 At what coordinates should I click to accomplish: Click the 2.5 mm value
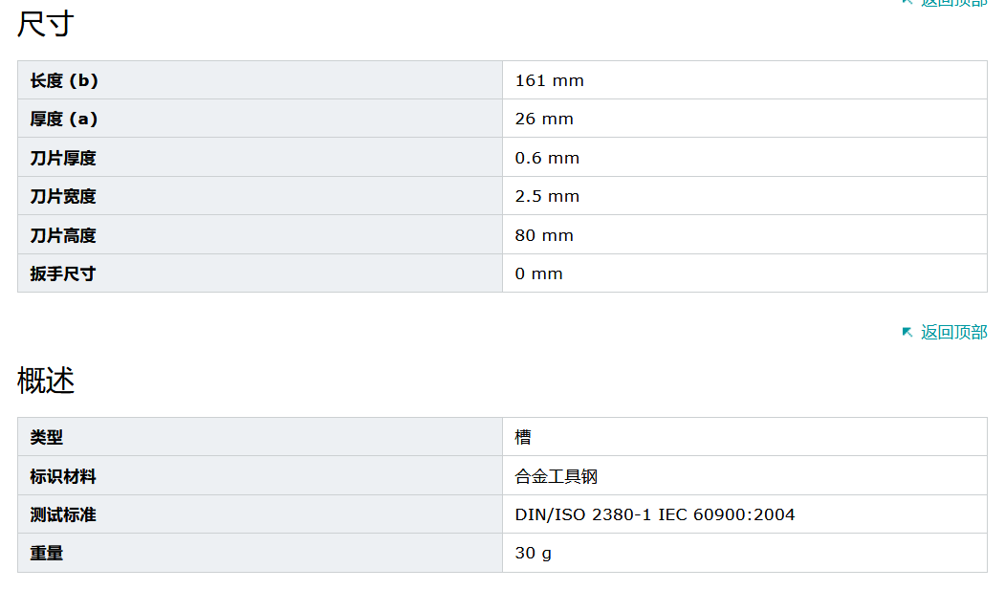547,196
